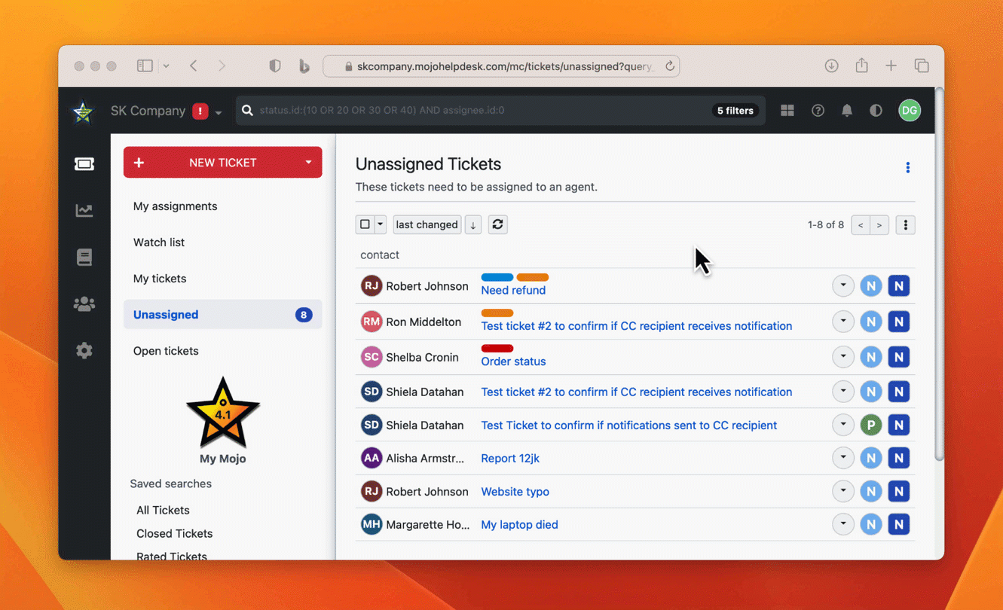Screen dimensions: 1003x610
Task: Open the Knowledge Base book icon
Action: click(84, 257)
